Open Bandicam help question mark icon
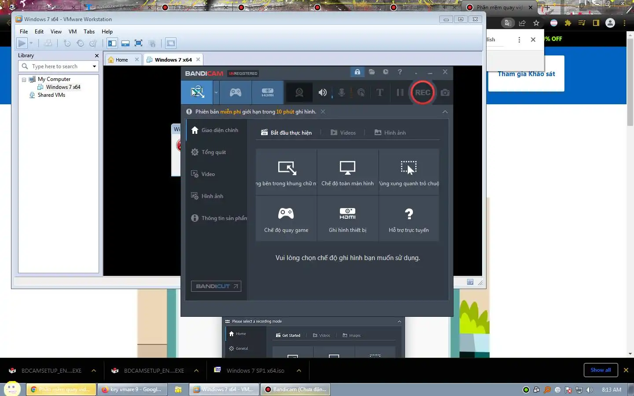This screenshot has width=634, height=396. [x=400, y=72]
